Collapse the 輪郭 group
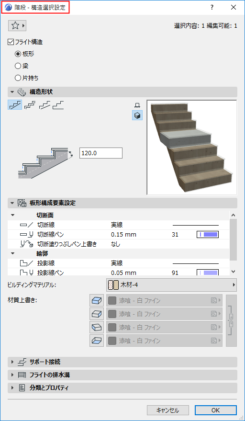The width and height of the screenshot is (245, 421). pyautogui.click(x=13, y=254)
